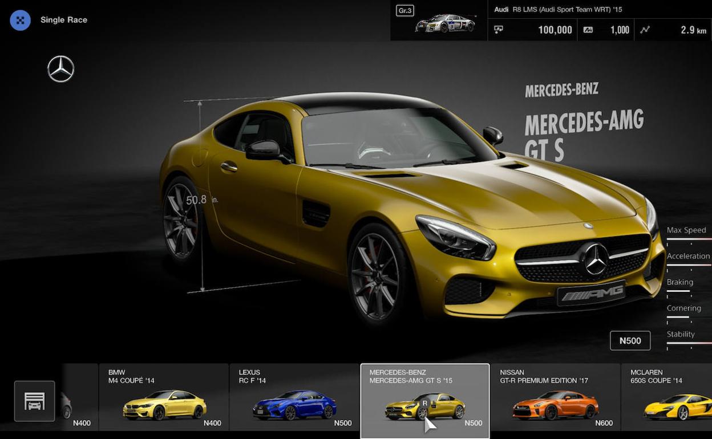Open the Audi R8 LMS car thumbnail
Viewport: 712px width, 439px height.
(x=445, y=24)
